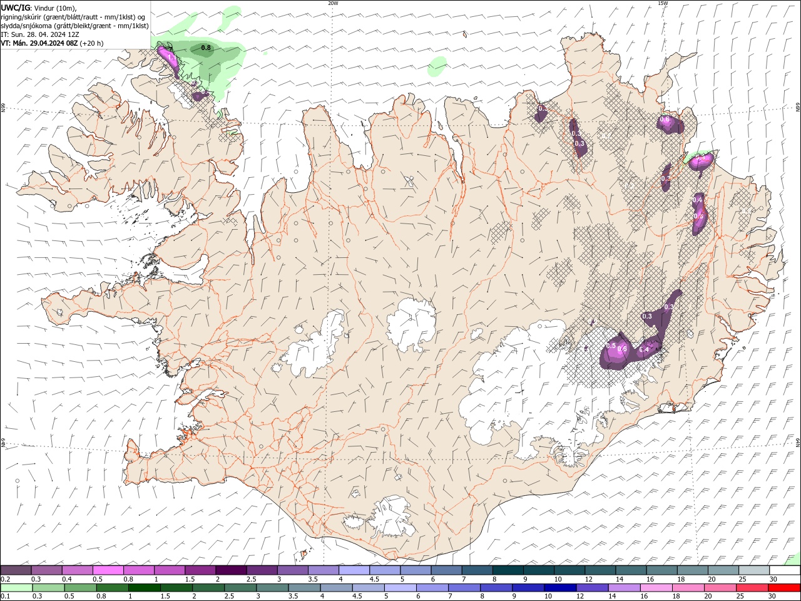The height and width of the screenshot is (601, 801).
Task: Click the small green rain patch north of Iceland
Action: [437, 66]
